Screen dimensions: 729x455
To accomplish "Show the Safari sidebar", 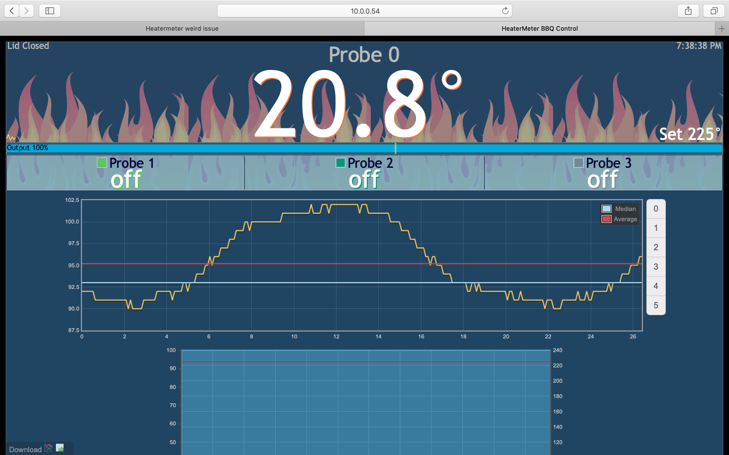I will [50, 11].
